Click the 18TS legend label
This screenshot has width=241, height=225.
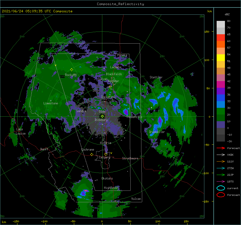click(230, 182)
